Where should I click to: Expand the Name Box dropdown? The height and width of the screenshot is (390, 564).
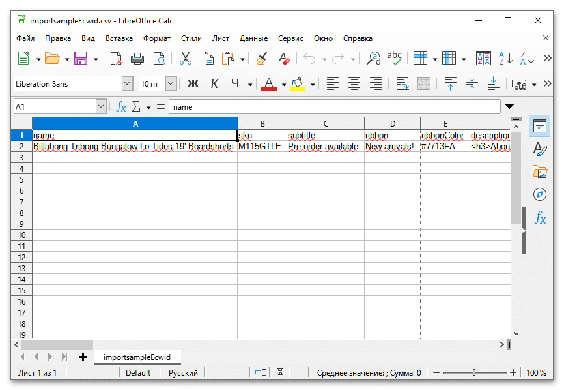pos(101,106)
